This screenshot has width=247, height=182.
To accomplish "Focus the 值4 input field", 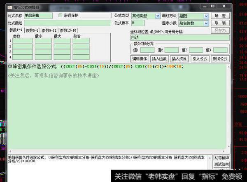I will (x=220, y=50).
